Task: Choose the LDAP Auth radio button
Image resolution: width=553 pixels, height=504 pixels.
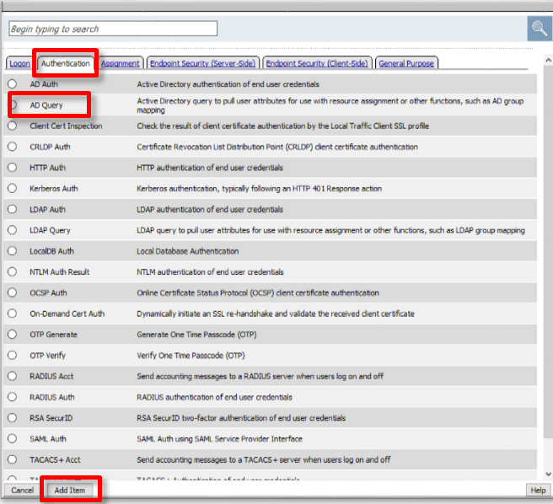Action: pyautogui.click(x=13, y=209)
